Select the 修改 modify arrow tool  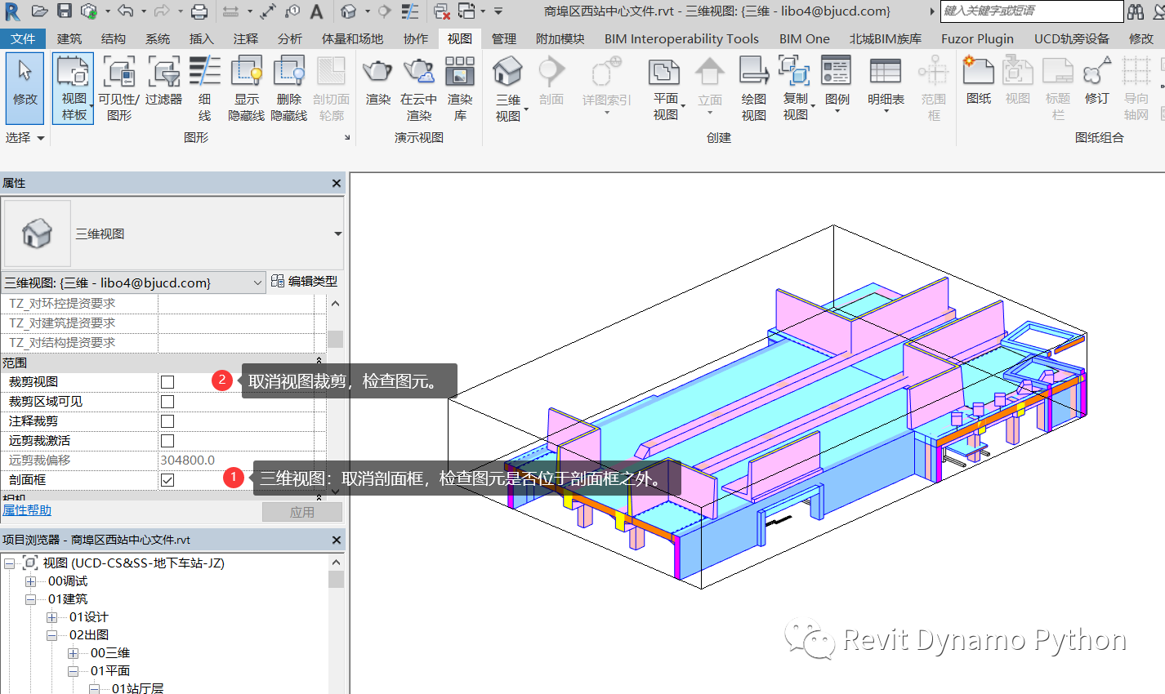(x=25, y=89)
